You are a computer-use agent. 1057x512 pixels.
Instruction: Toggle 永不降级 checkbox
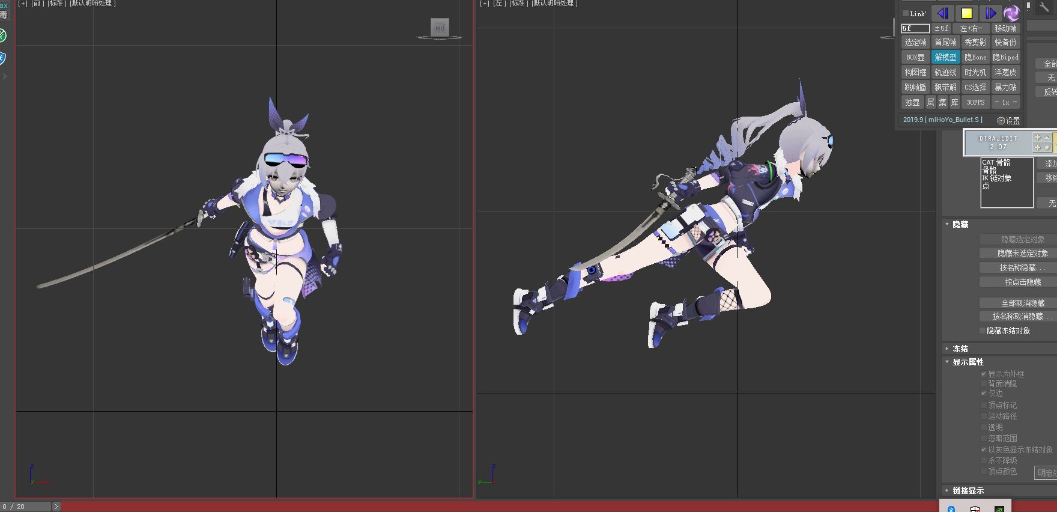point(984,460)
